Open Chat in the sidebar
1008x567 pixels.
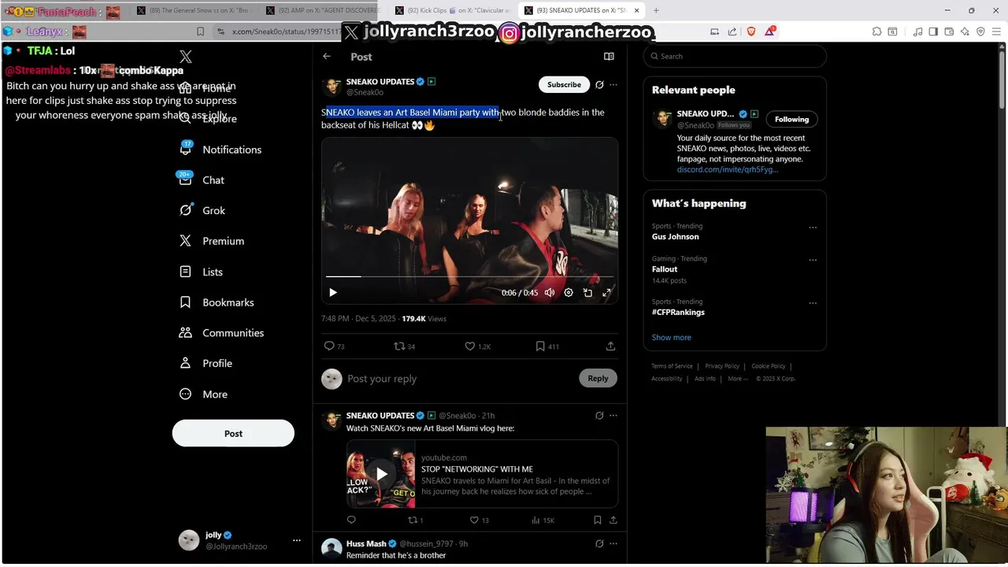coord(202,180)
